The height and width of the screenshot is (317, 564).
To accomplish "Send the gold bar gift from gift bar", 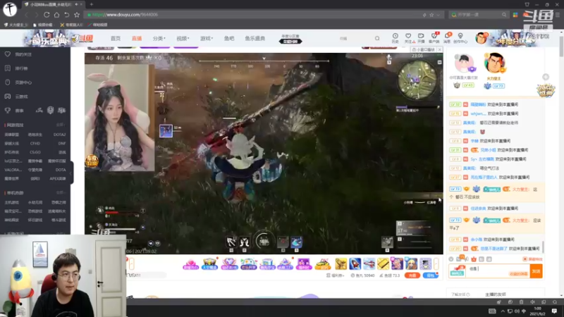I will click(x=383, y=263).
